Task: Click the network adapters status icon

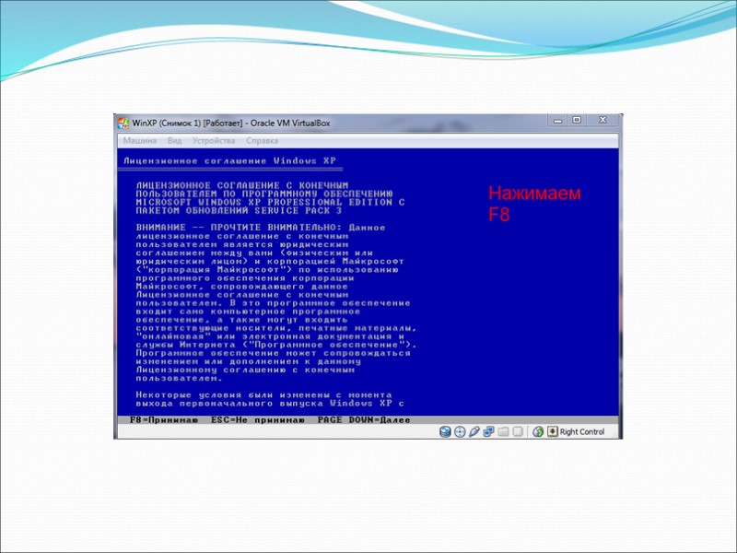Action: [x=488, y=431]
